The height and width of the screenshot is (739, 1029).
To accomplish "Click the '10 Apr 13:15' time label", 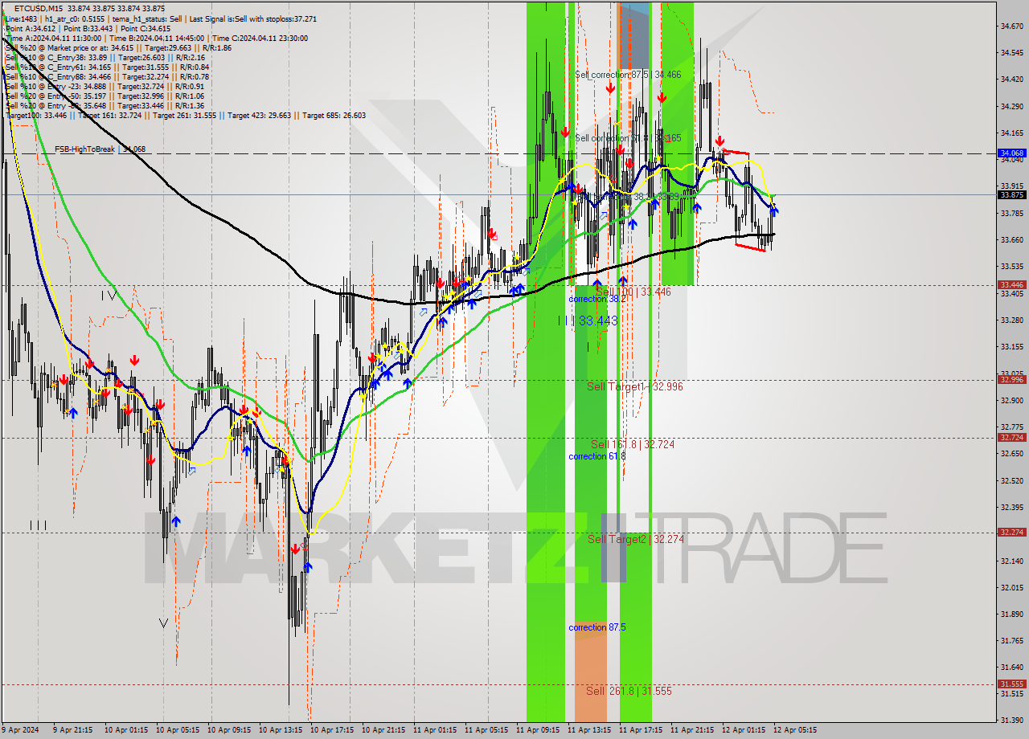I will (281, 730).
